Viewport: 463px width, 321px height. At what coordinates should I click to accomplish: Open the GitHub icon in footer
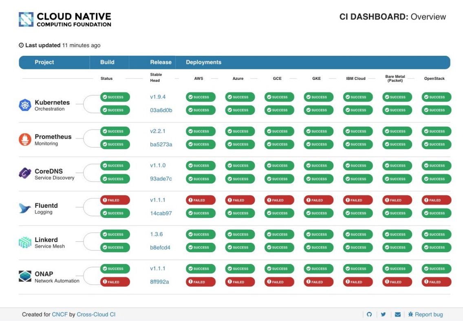pos(369,314)
